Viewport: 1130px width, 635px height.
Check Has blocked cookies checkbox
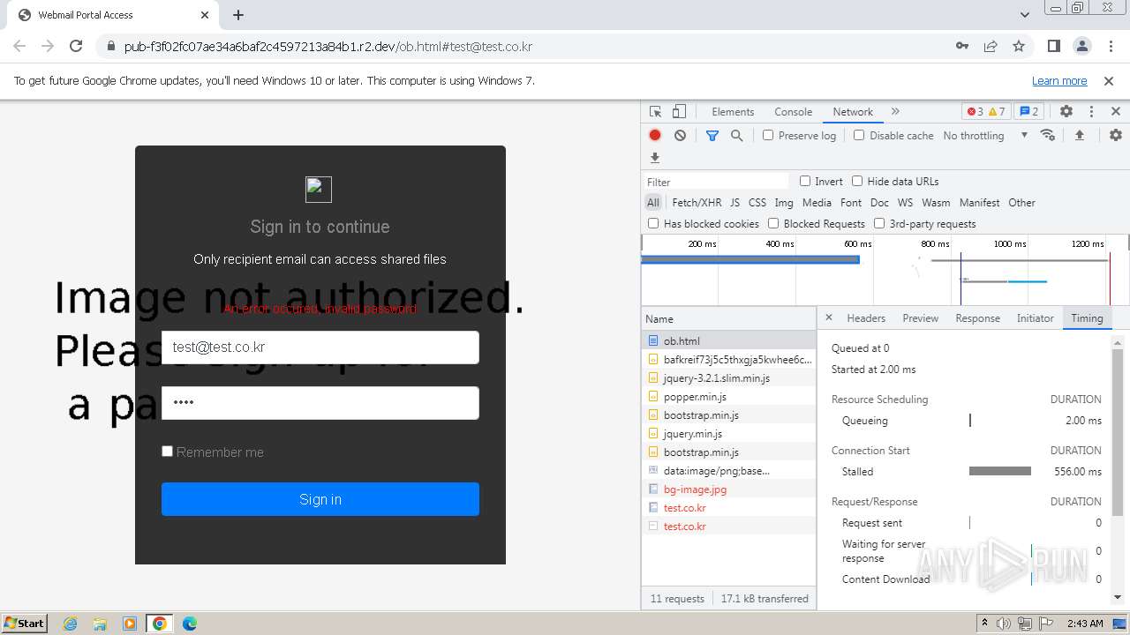[653, 223]
